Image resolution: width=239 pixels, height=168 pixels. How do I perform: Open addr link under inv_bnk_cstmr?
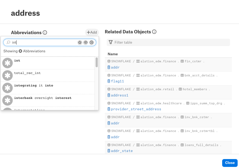pyautogui.click(x=115, y=123)
